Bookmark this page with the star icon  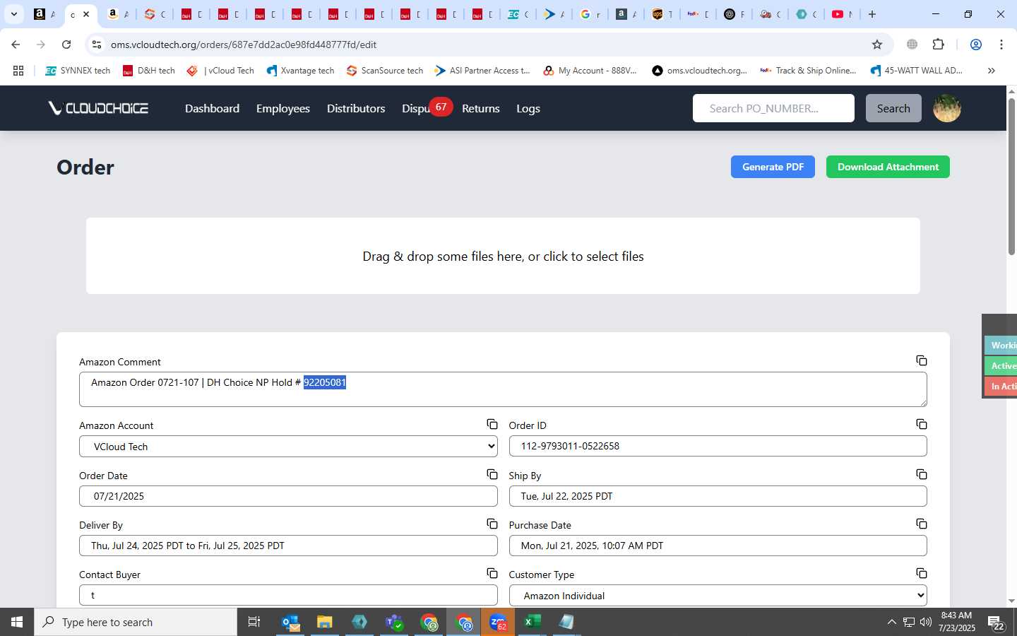point(877,45)
